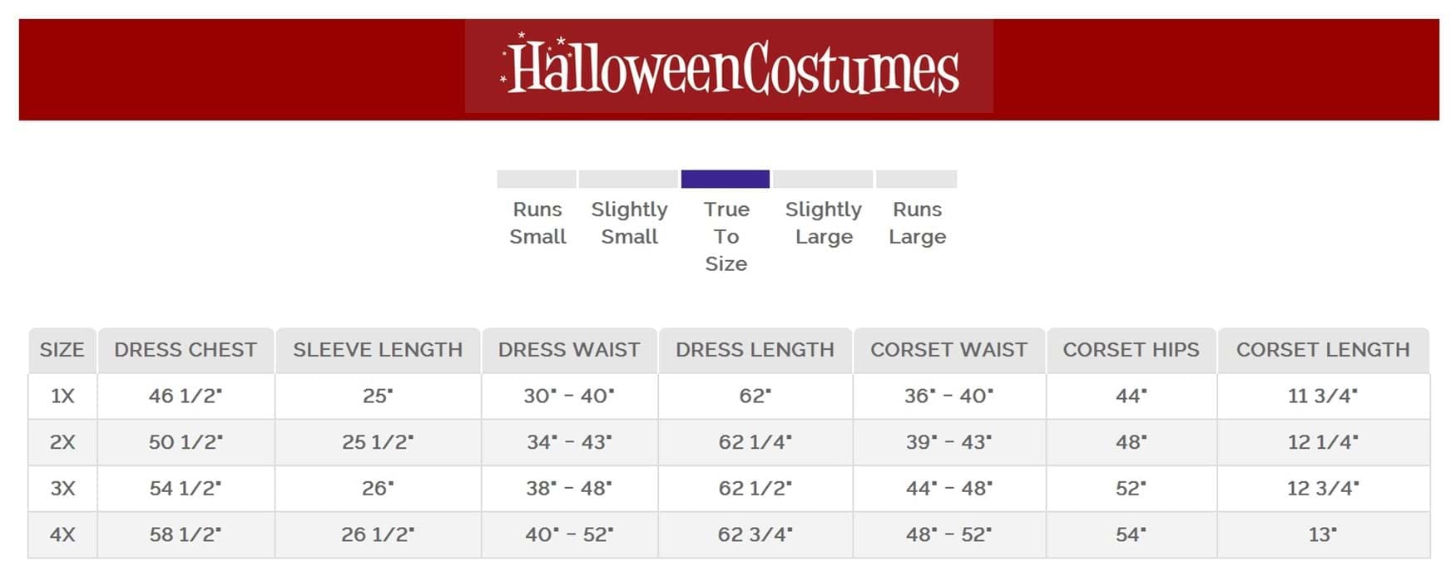Click the Runs Small fit segment
Image resolution: width=1456 pixels, height=586 pixels.
pyautogui.click(x=537, y=179)
